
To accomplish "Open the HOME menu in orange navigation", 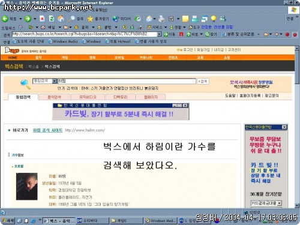I will click(13, 58).
